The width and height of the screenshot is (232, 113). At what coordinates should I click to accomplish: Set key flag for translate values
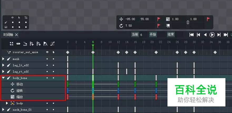pyautogui.click(x=159, y=19)
